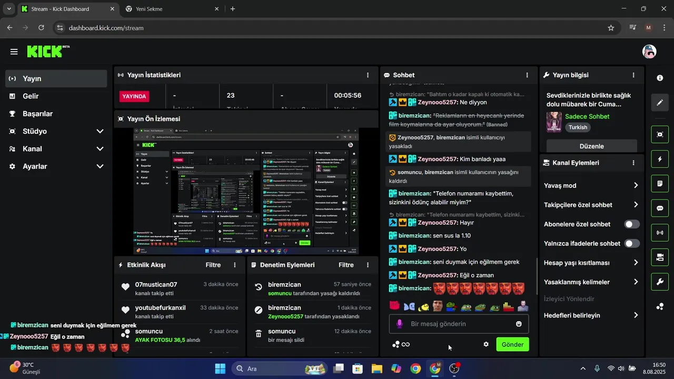674x379 pixels.
Task: Open Denetim Eylemleri panel options menu
Action: (368, 265)
